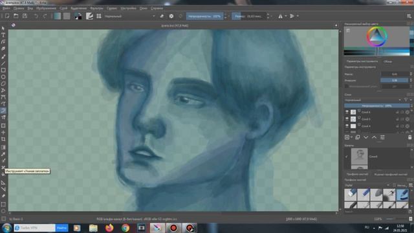This screenshot has width=414, height=233.
Task: Toggle visibility of the third layer
Action: click(x=347, y=126)
